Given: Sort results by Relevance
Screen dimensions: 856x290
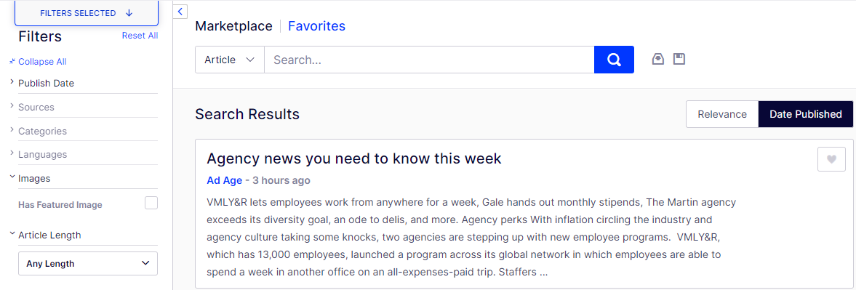Looking at the screenshot, I should [x=722, y=115].
